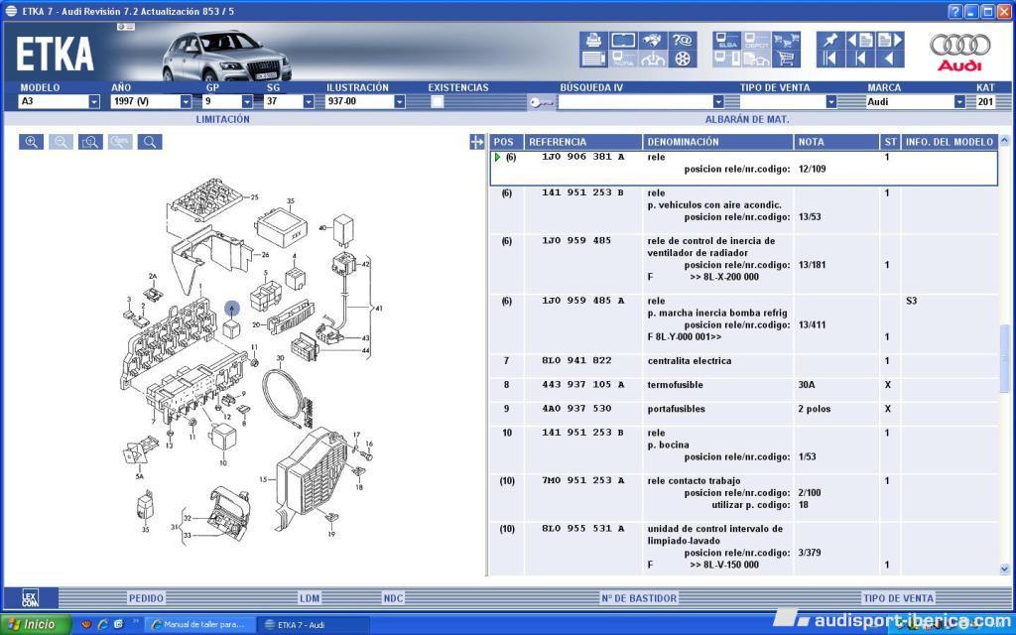
Task: Click the LDM button in the bottom bar
Action: [x=310, y=598]
